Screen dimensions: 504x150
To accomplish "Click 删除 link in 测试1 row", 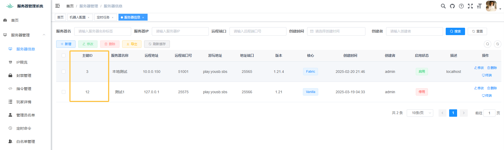I will [492, 88].
